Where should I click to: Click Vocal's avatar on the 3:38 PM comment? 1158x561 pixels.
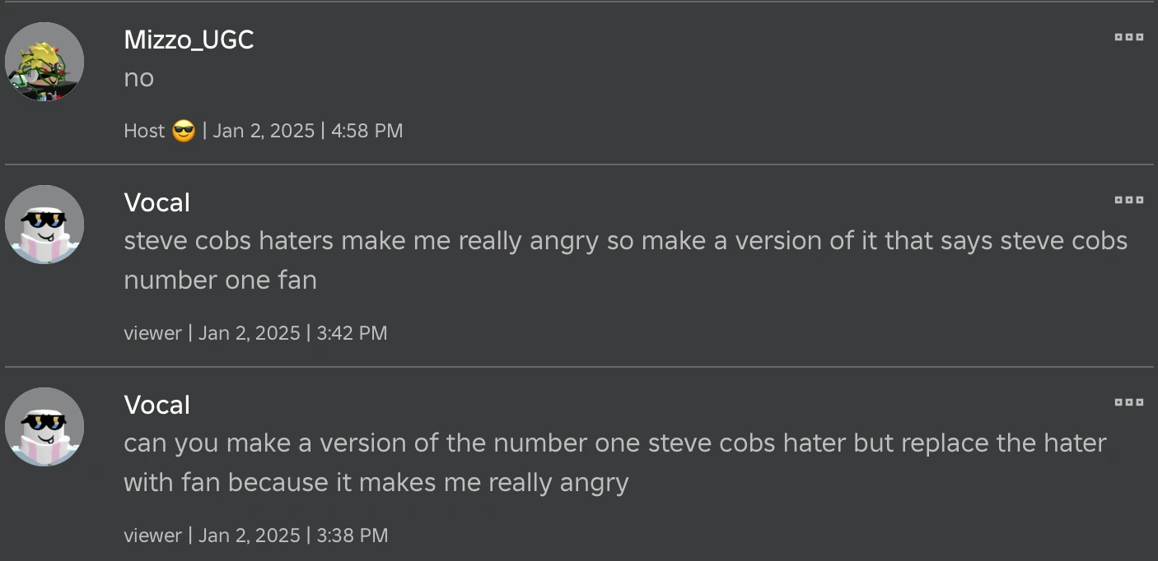click(44, 427)
